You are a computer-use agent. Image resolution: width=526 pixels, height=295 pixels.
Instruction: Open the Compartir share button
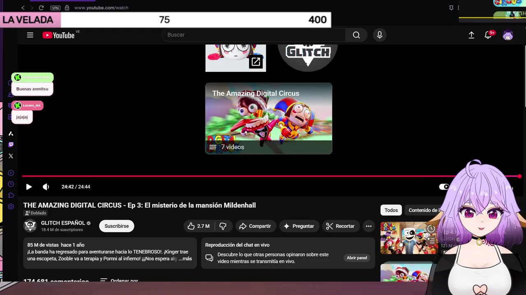pos(255,226)
